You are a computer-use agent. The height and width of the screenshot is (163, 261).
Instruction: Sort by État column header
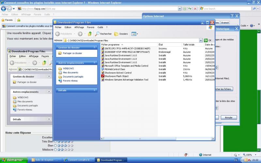(170, 45)
